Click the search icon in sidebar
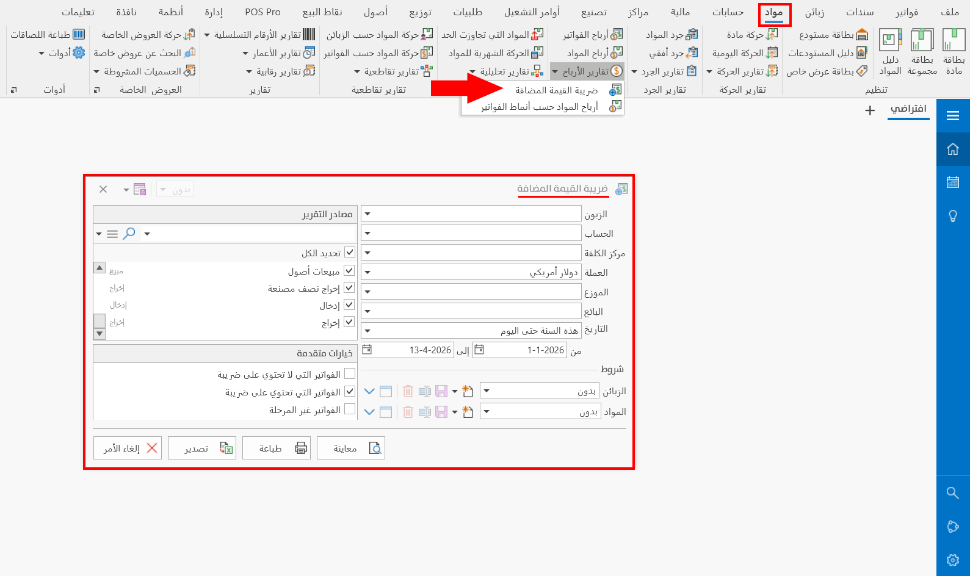 point(953,492)
